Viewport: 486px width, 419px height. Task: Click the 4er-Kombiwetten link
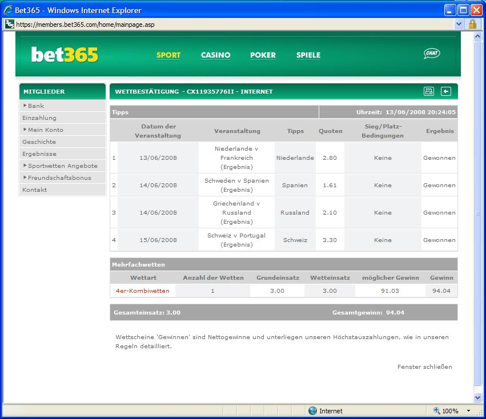click(143, 291)
